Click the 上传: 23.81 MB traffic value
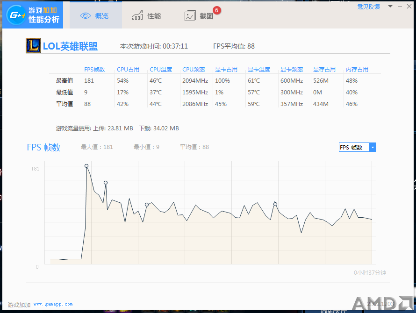The image size is (416, 313). (113, 128)
